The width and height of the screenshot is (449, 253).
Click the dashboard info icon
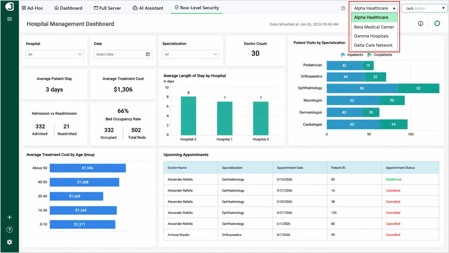pyautogui.click(x=421, y=24)
